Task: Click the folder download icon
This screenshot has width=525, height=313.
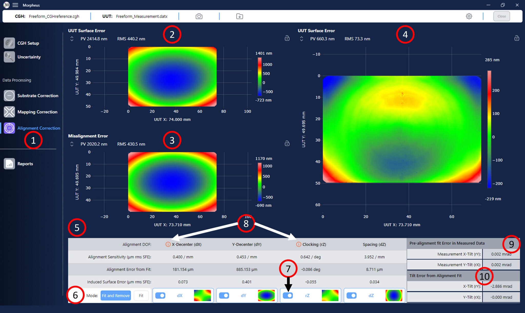Action: click(x=239, y=16)
